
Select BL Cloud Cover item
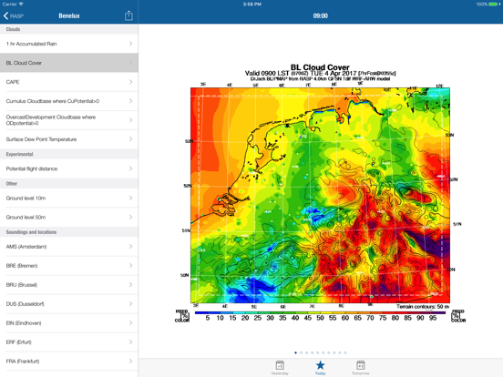69,63
